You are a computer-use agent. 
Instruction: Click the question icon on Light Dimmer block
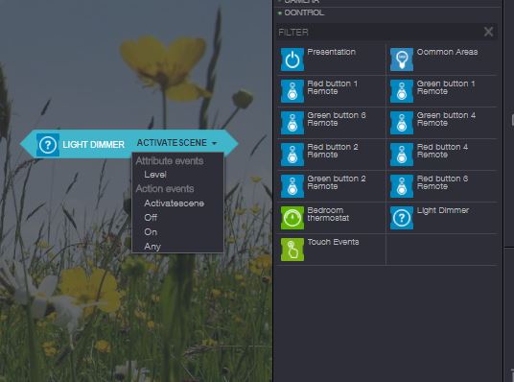point(48,144)
